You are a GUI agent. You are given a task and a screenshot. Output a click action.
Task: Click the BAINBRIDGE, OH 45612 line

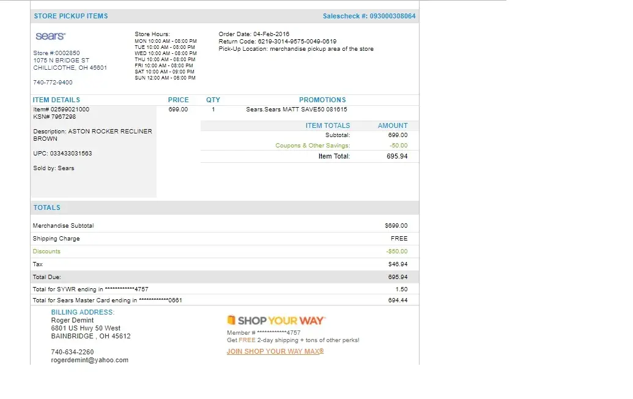pos(91,336)
